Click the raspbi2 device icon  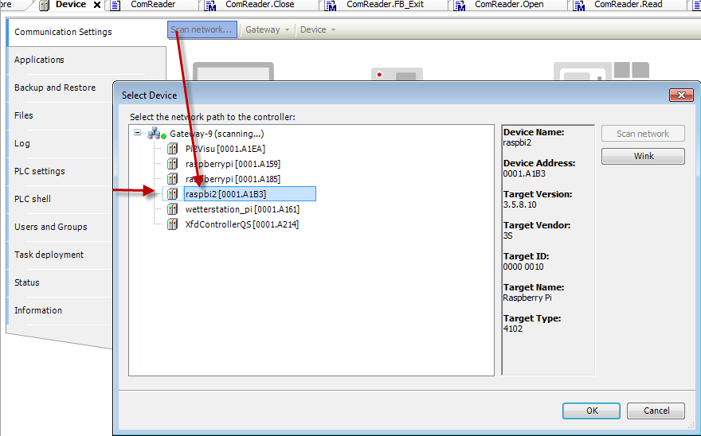172,194
